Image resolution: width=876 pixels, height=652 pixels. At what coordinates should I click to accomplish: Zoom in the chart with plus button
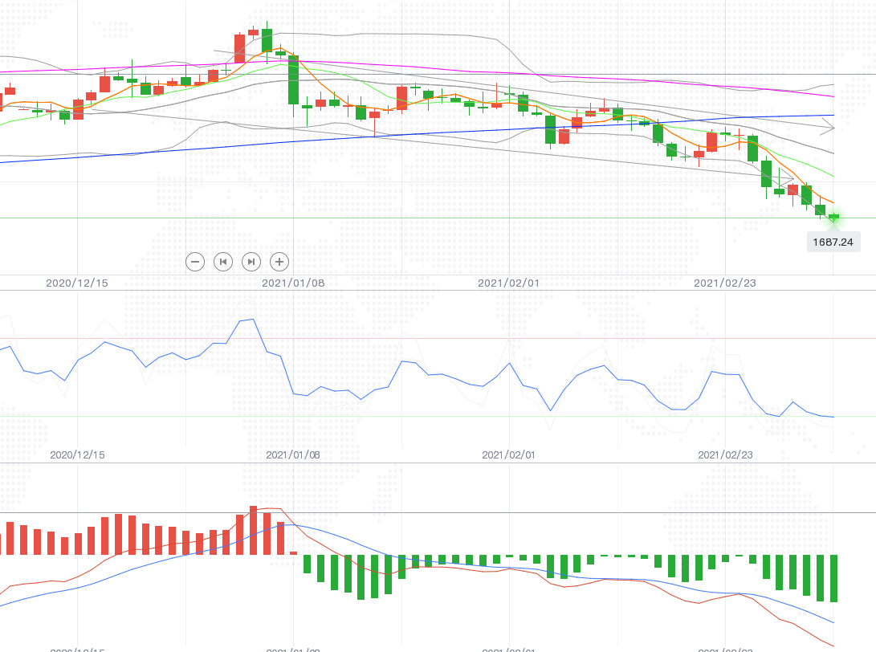(x=279, y=262)
